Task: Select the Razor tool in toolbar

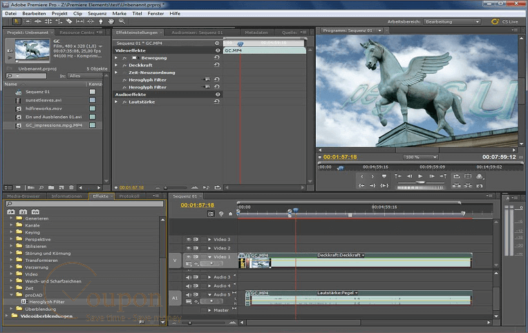Action: coord(69,21)
